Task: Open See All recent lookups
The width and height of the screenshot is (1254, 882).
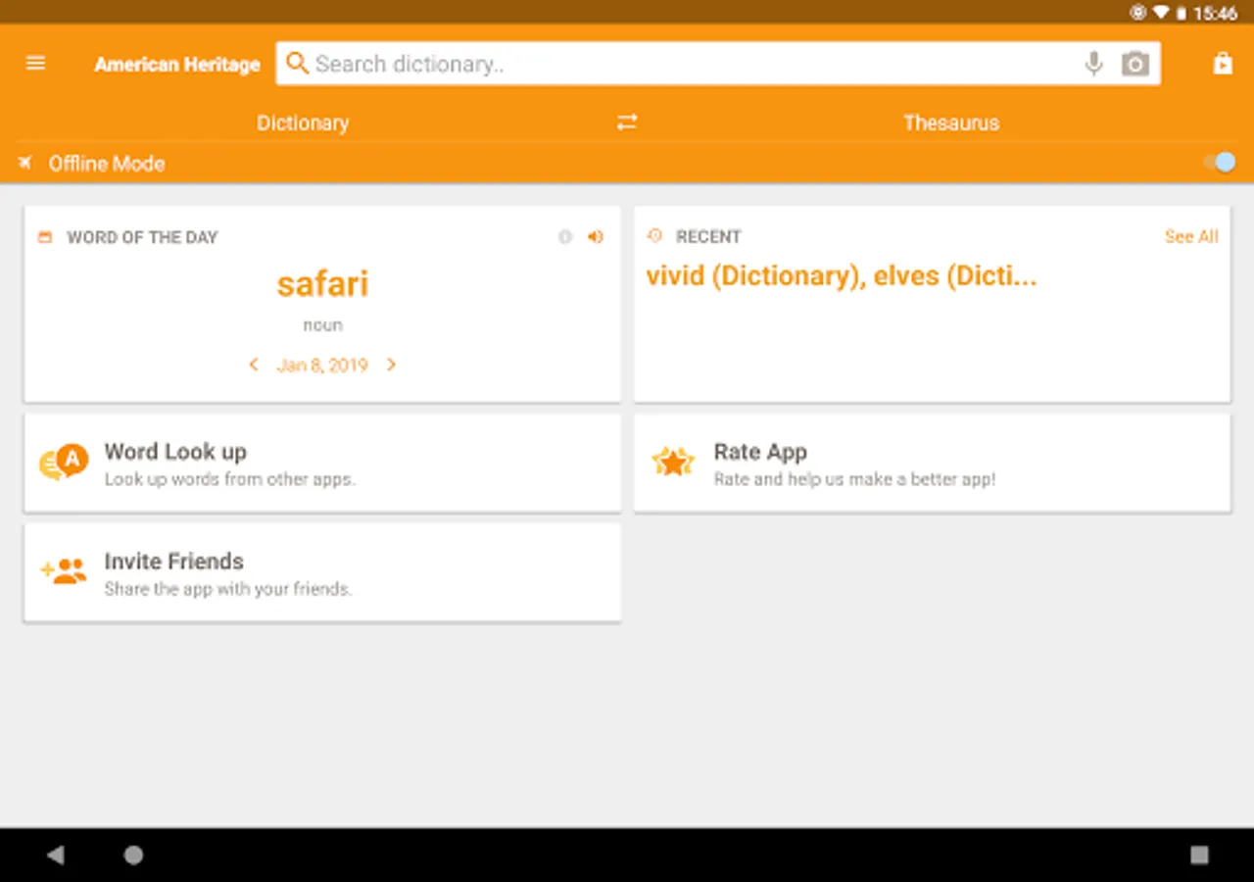Action: pyautogui.click(x=1190, y=236)
